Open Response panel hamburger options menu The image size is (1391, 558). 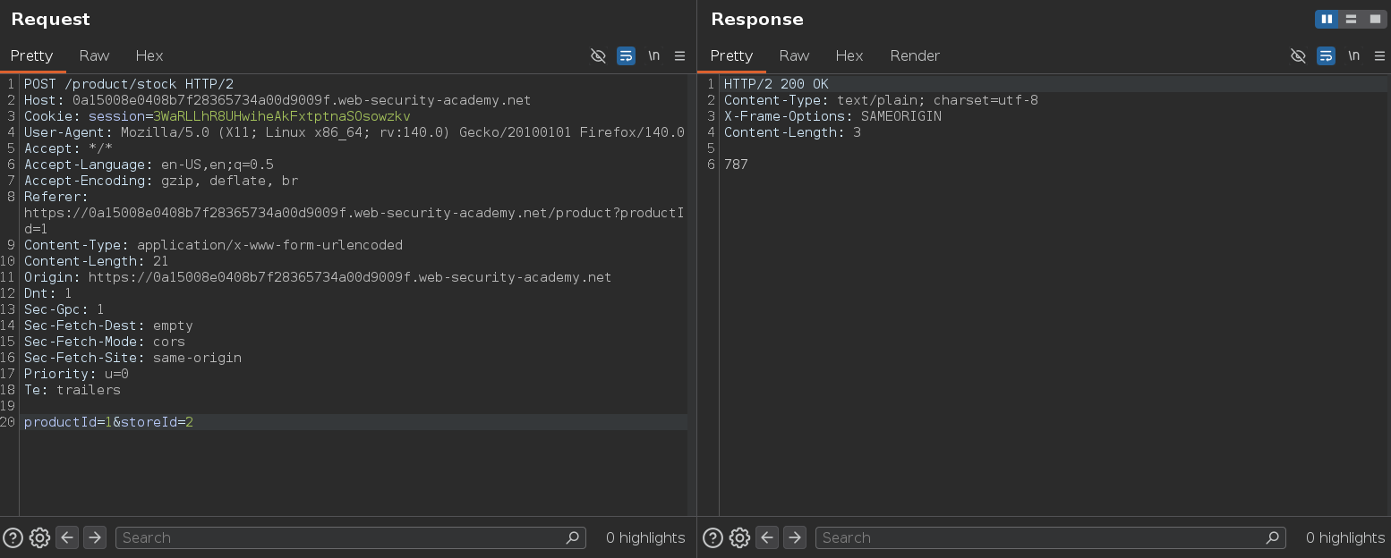pyautogui.click(x=1380, y=55)
